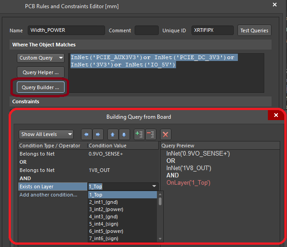Move condition up with up arrow icon
Image resolution: width=287 pixels, height=247 pixels.
click(x=113, y=134)
